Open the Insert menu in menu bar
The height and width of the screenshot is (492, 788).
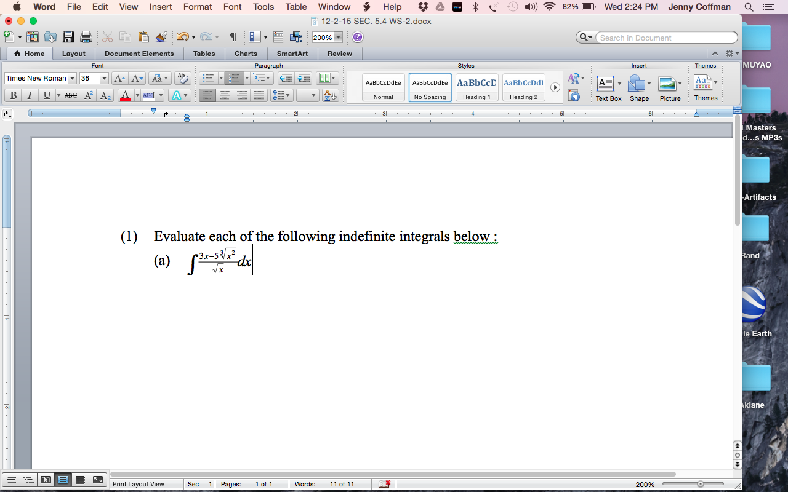pyautogui.click(x=161, y=7)
